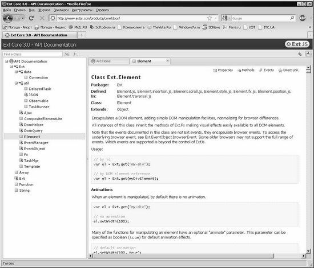Open Direct Link icon button
Screen dimensions: 314x268
[288, 70]
